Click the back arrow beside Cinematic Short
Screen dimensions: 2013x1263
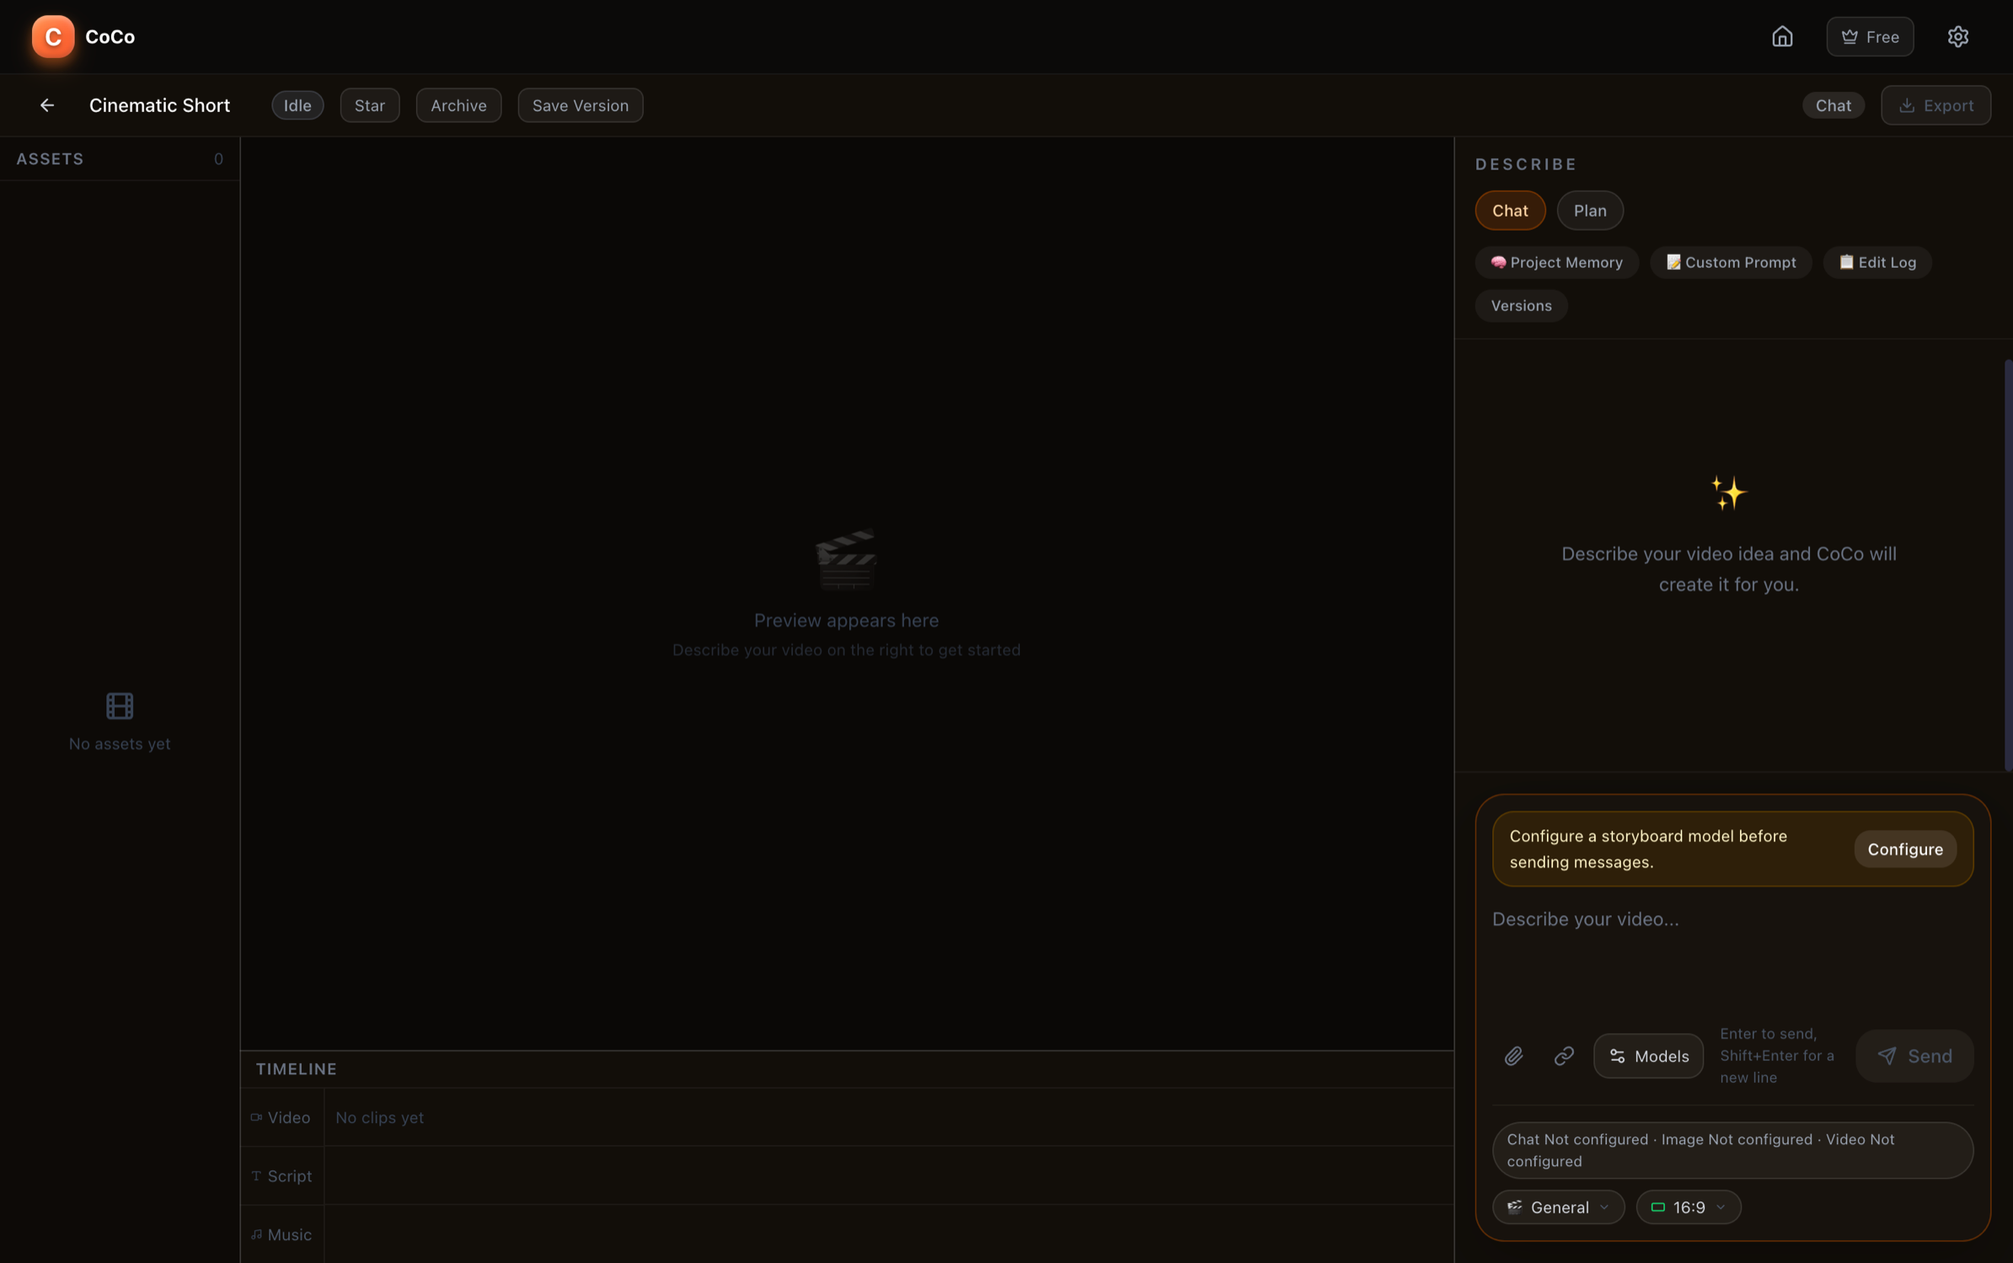coord(46,105)
